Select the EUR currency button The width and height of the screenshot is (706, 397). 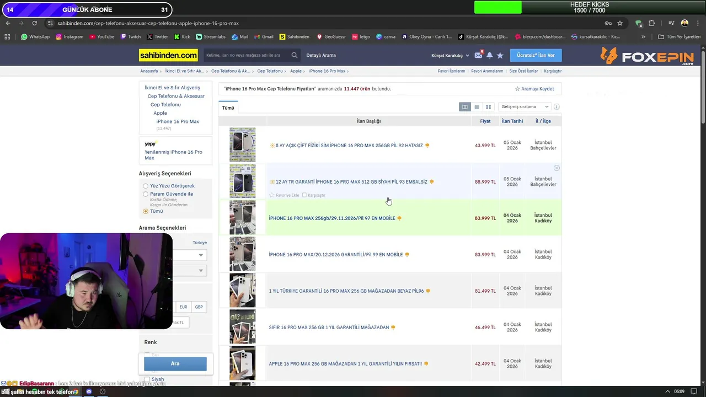pos(183,307)
